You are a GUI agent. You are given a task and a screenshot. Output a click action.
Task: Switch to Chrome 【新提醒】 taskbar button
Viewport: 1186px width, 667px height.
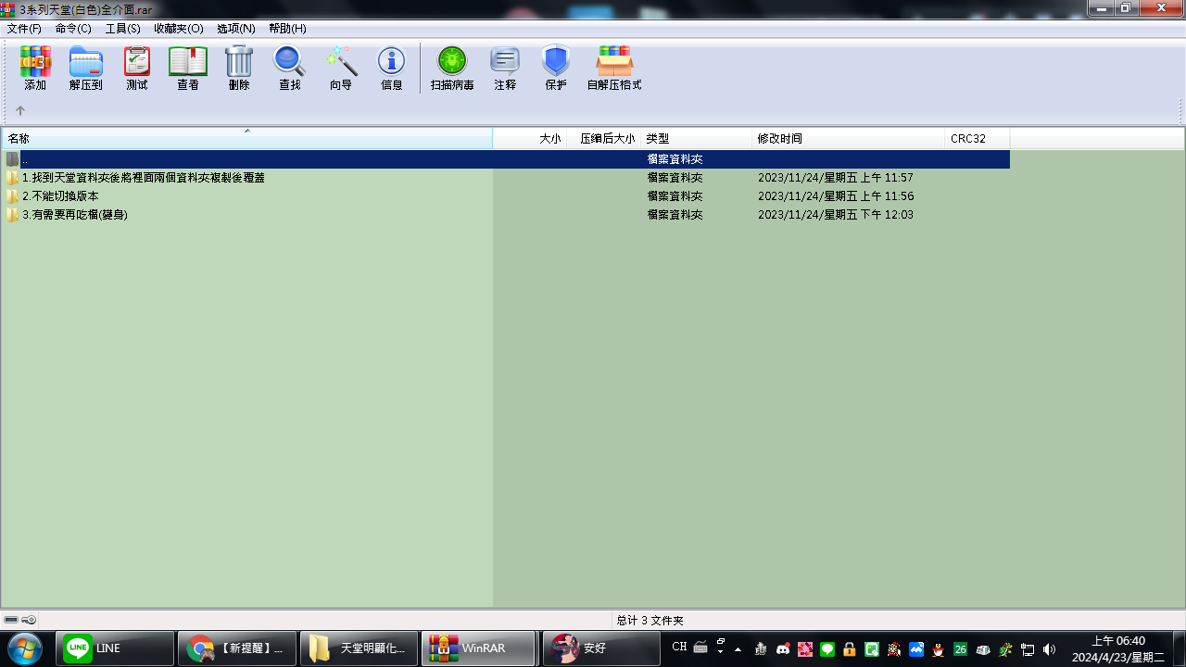(x=238, y=648)
